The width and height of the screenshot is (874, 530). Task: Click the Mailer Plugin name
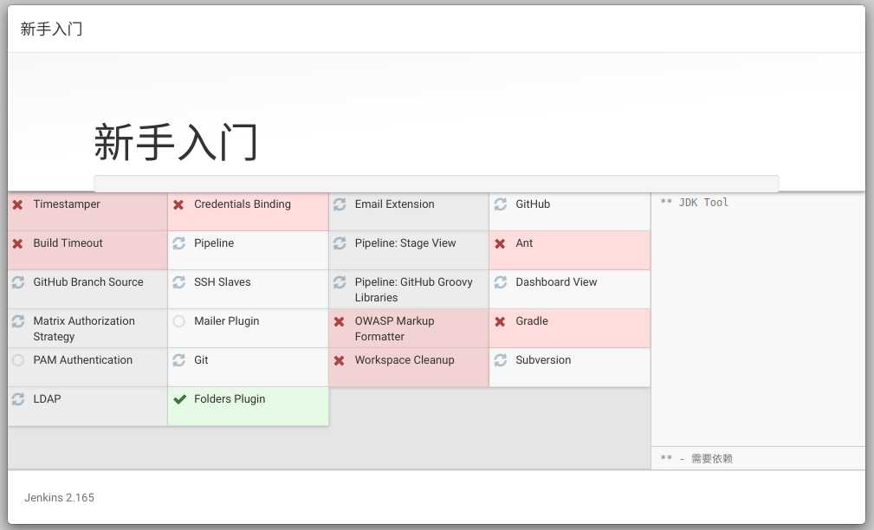[x=227, y=321]
